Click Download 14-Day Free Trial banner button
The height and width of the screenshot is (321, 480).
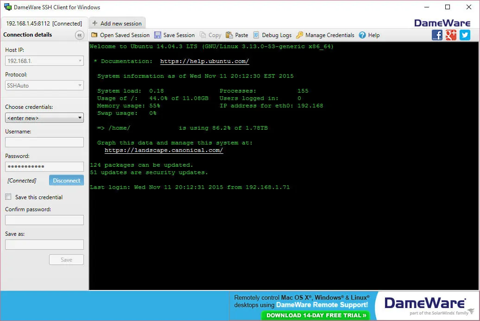[316, 315]
